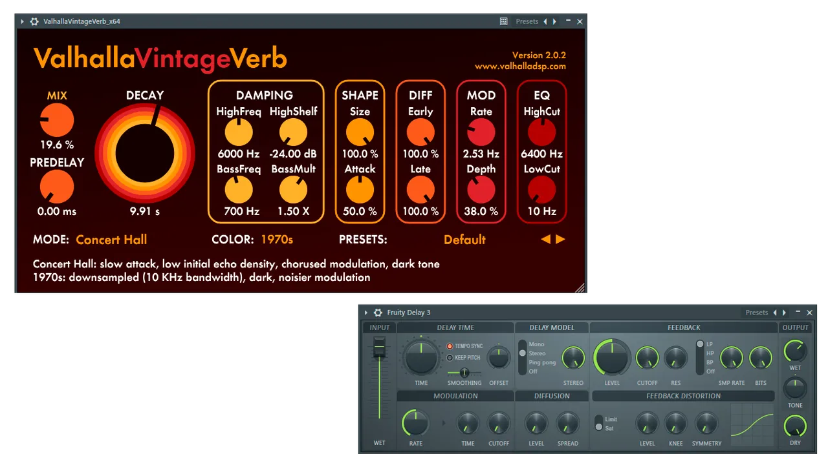Click the Bits knob
The width and height of the screenshot is (828, 465).
[761, 358]
